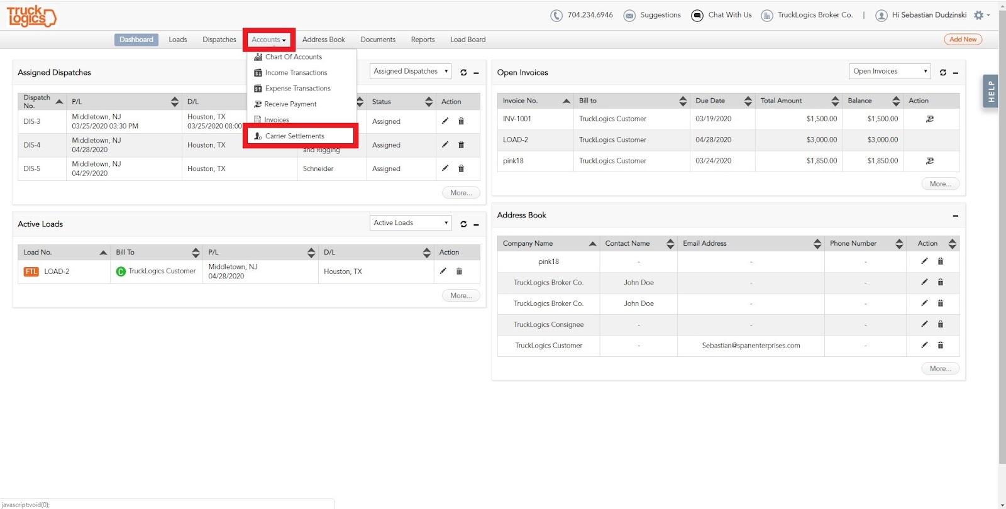This screenshot has height=509, width=1006.
Task: Open the Open Invoices dropdown selector
Action: point(890,72)
